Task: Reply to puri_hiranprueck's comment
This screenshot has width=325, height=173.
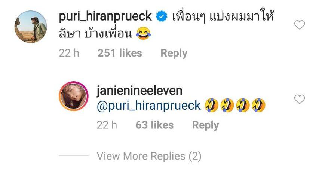Action: point(174,53)
